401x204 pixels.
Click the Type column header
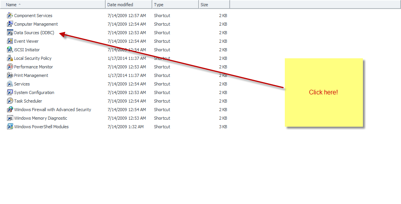click(159, 5)
